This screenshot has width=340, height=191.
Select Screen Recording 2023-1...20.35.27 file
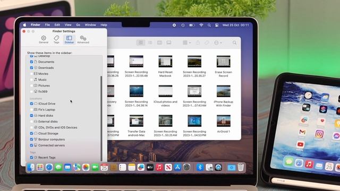pos(194,66)
